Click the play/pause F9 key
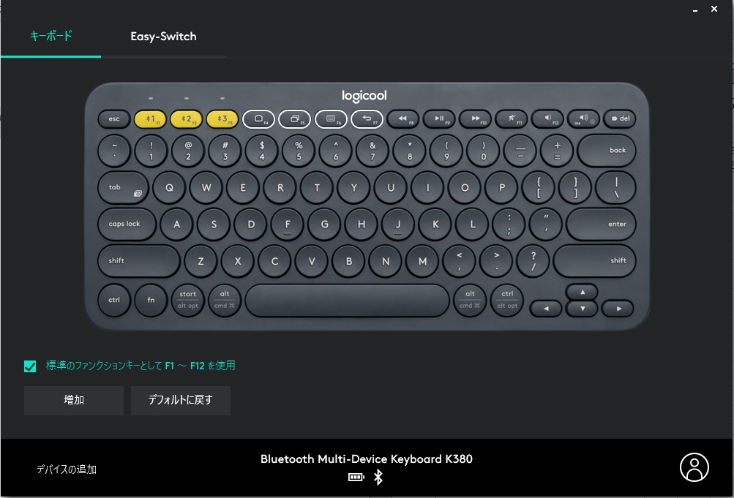 (439, 119)
